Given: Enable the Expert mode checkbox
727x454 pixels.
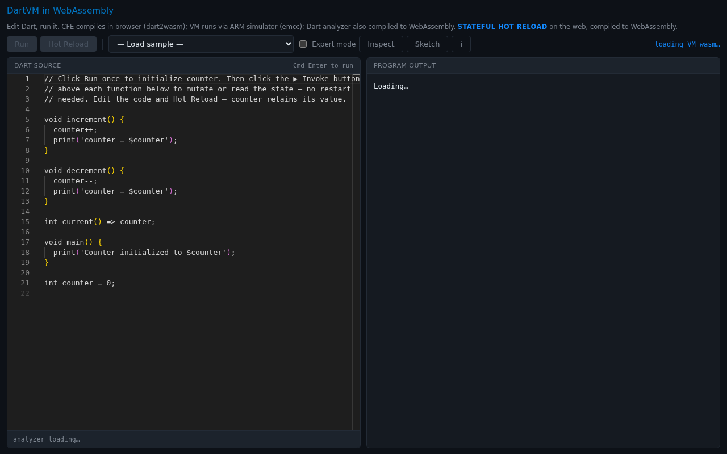Looking at the screenshot, I should [303, 44].
